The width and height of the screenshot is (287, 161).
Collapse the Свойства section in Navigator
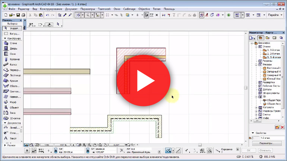pos(253,133)
